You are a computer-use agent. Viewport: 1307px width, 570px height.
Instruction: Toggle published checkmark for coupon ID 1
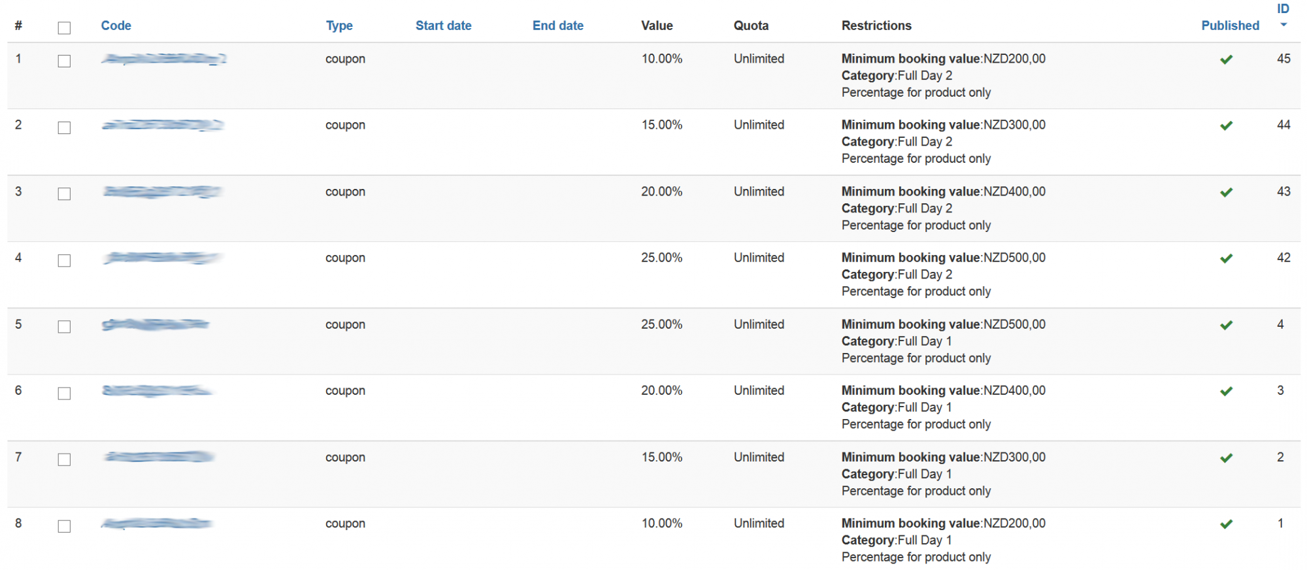point(1226,524)
